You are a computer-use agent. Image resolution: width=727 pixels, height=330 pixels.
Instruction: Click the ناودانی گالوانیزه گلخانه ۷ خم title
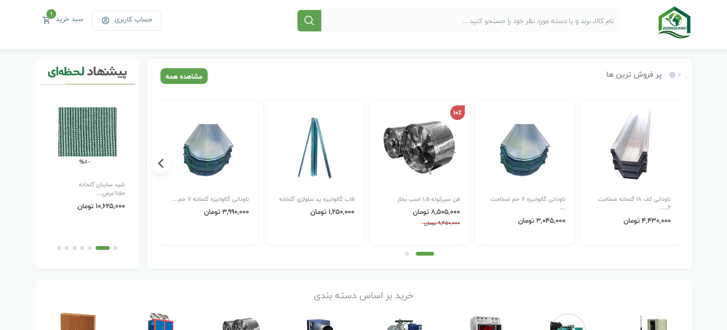click(x=211, y=199)
